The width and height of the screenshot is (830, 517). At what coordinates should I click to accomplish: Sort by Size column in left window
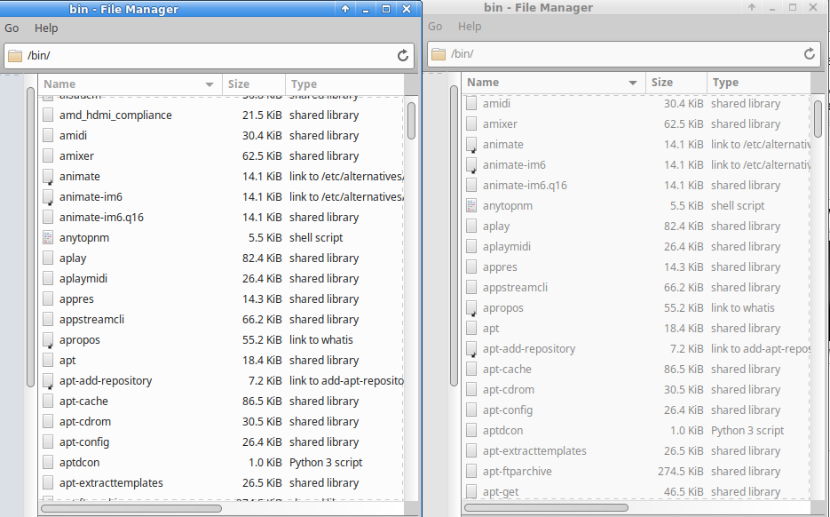(254, 84)
